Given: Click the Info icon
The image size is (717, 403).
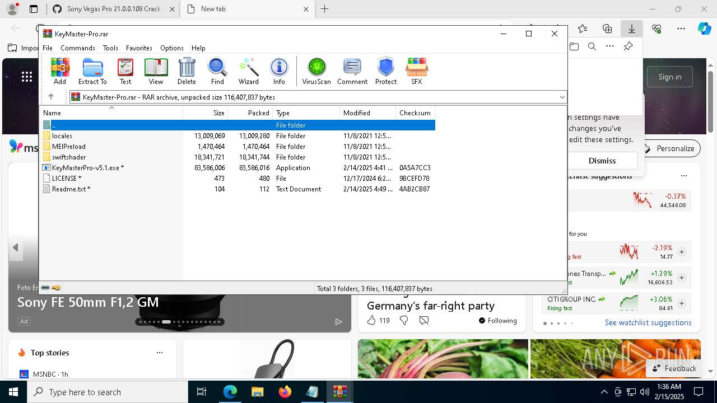Looking at the screenshot, I should tap(279, 71).
